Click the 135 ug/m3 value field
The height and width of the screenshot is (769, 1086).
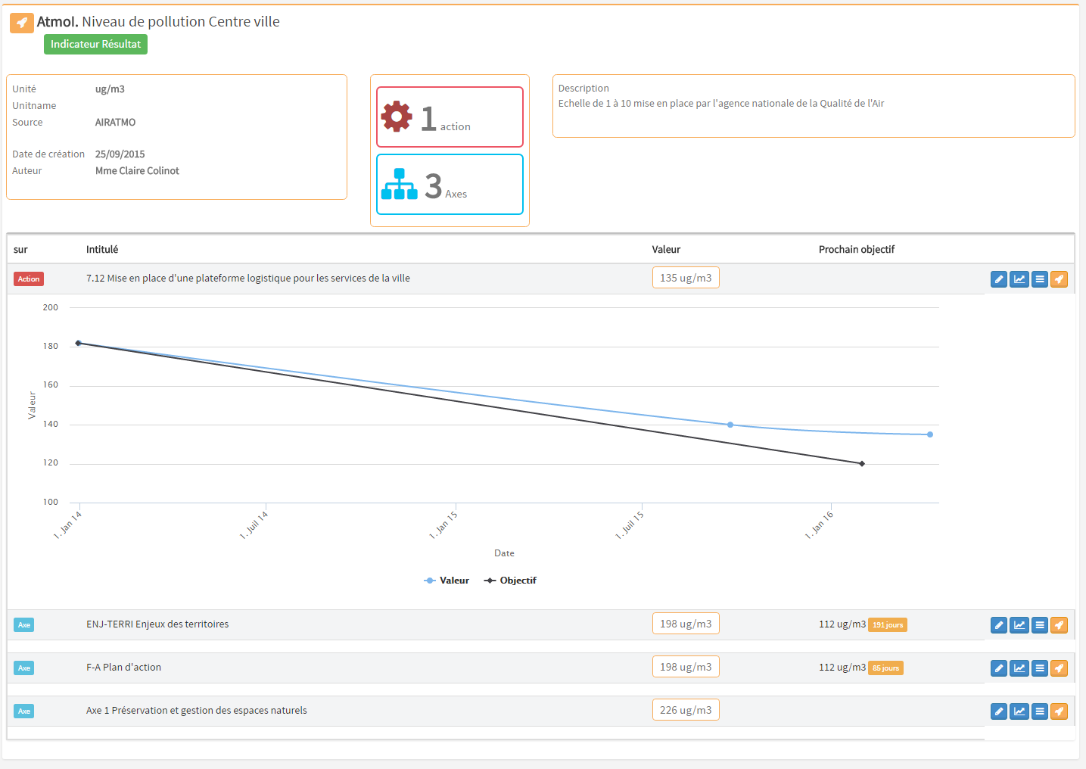(686, 277)
